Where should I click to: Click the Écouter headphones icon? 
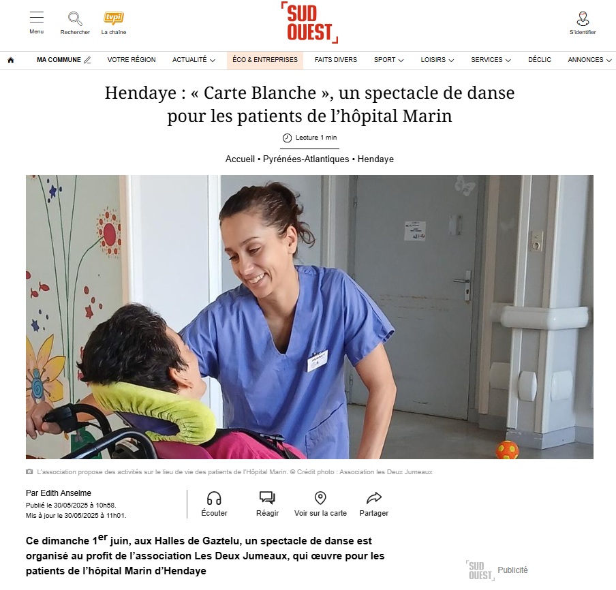[x=214, y=498]
